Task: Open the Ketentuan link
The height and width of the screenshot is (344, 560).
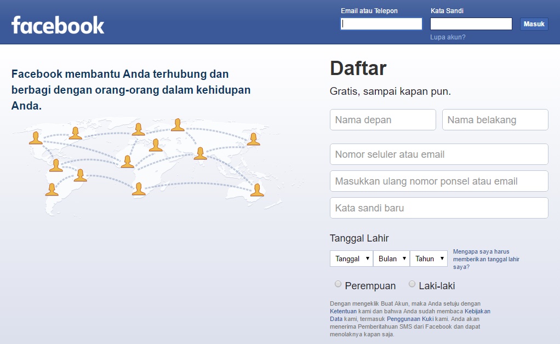Action: click(x=342, y=311)
